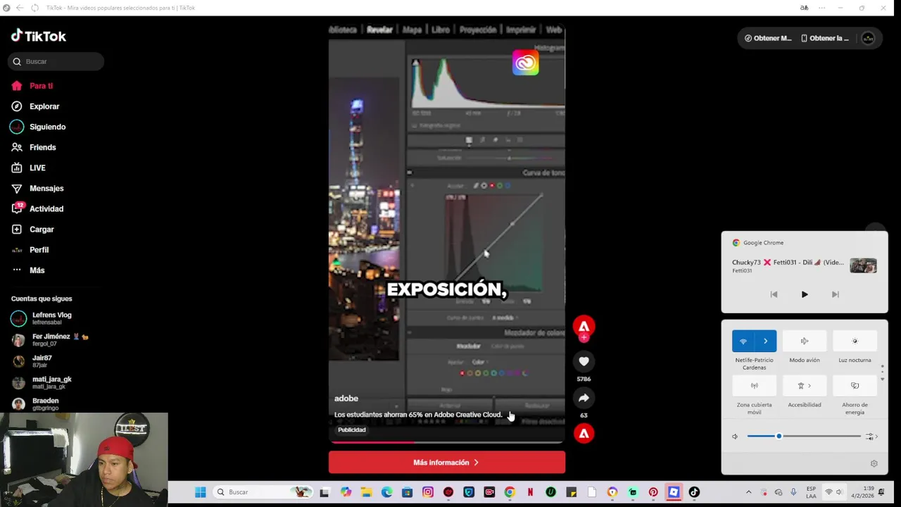Open Instagram from the taskbar
The height and width of the screenshot is (507, 901).
tap(428, 492)
